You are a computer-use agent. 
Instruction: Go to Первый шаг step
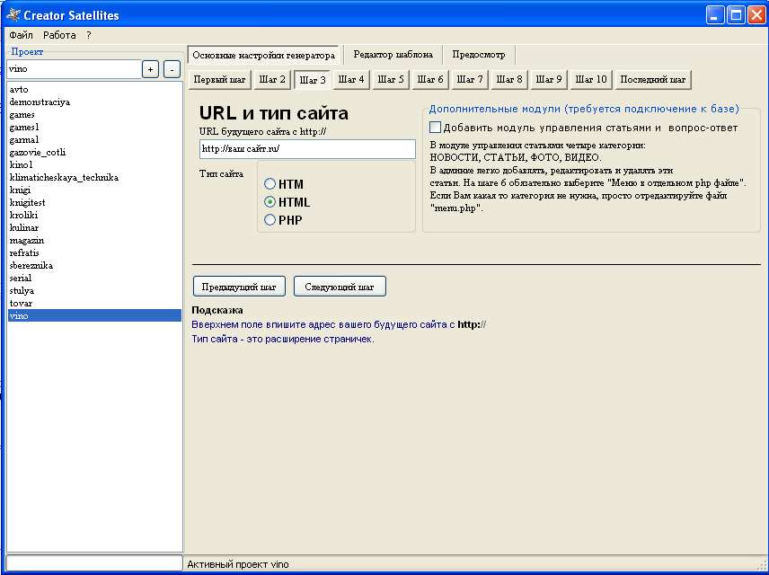coord(219,79)
